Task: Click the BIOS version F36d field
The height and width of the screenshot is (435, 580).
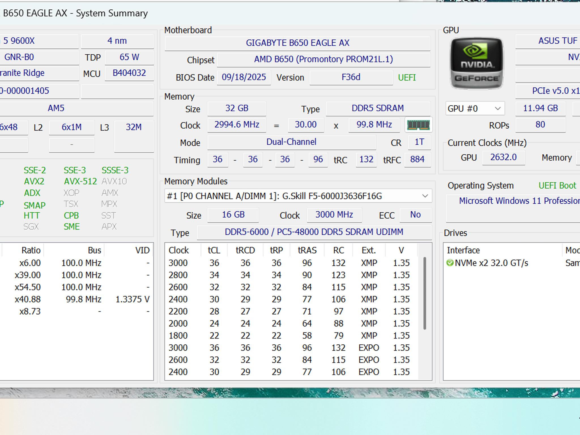Action: (351, 77)
